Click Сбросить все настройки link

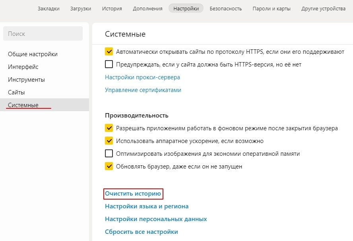[141, 232]
